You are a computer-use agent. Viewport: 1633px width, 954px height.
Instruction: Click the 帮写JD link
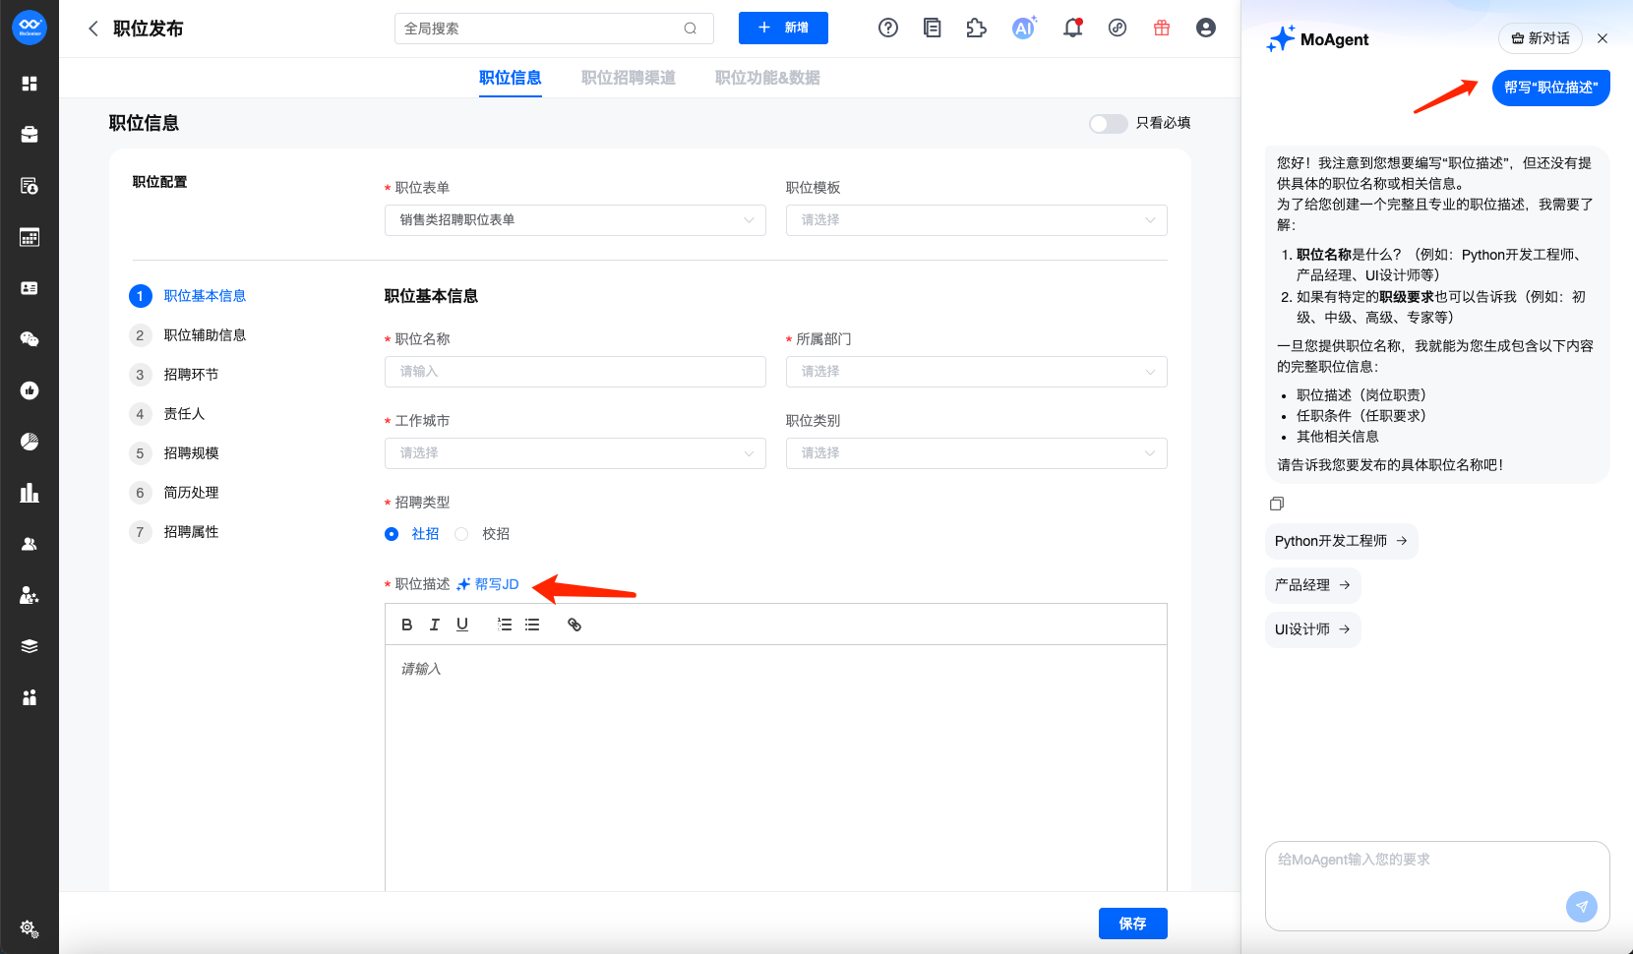tap(488, 584)
